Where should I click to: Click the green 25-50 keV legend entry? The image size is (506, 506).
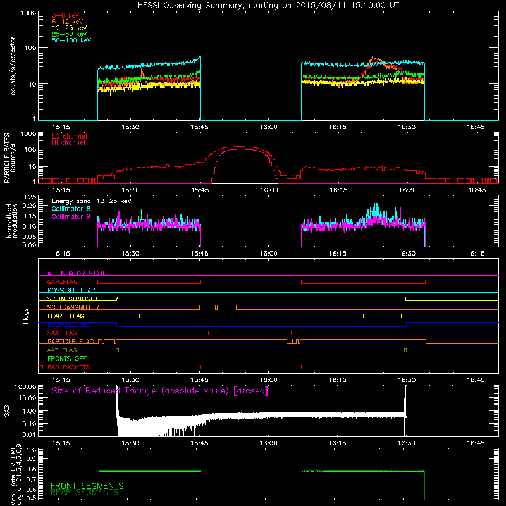pos(70,34)
